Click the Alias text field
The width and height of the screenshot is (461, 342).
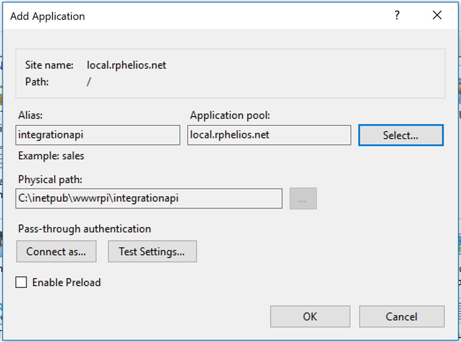pyautogui.click(x=98, y=135)
